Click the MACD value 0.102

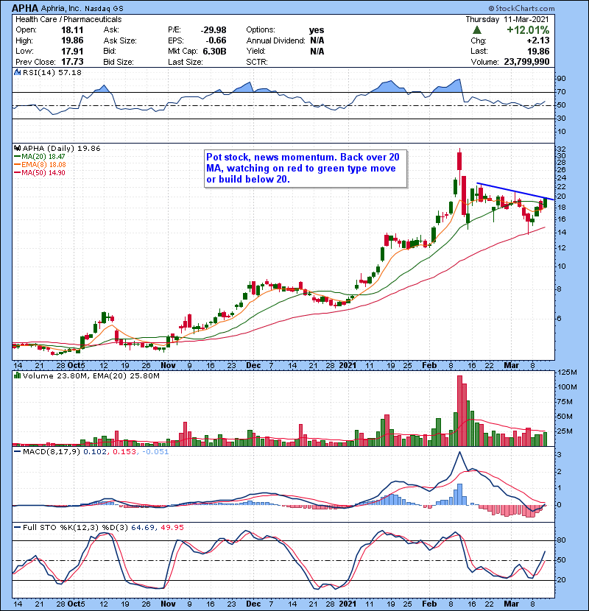click(95, 451)
